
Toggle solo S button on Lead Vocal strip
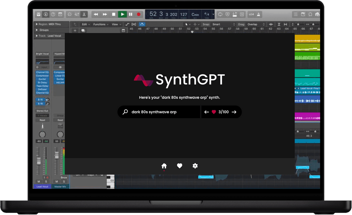click(x=46, y=182)
